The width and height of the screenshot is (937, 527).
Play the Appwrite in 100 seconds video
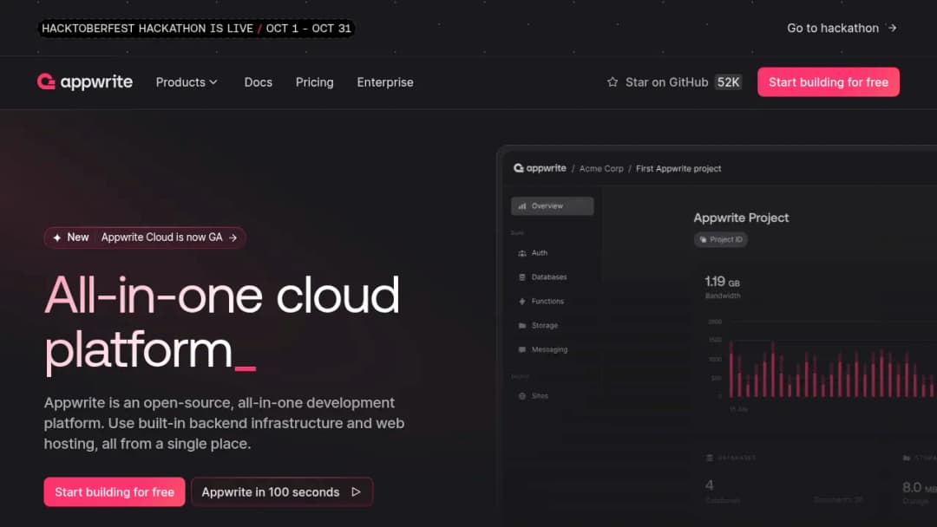(x=281, y=491)
